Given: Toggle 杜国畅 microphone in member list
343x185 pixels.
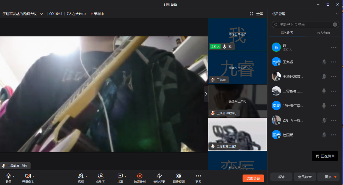Looking at the screenshot, I should click(x=324, y=135).
